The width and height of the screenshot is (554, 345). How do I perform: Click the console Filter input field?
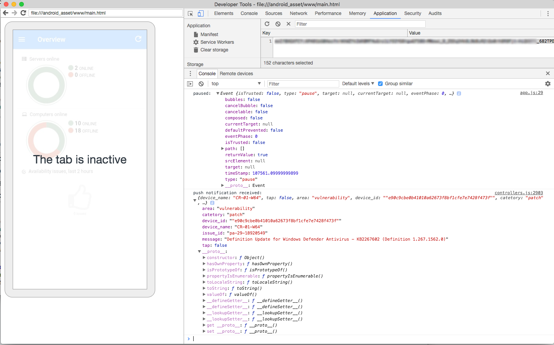tap(303, 84)
